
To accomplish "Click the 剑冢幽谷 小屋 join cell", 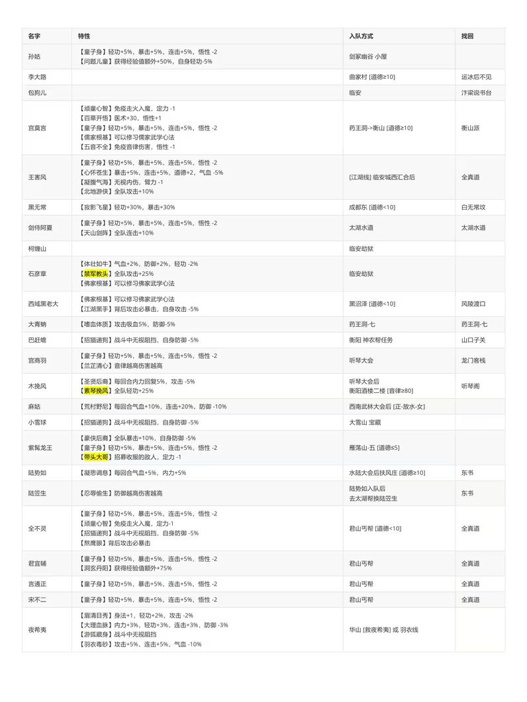I will click(368, 57).
